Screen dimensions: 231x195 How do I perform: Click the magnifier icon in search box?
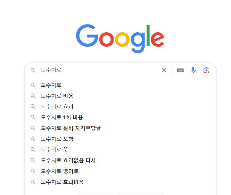33,70
